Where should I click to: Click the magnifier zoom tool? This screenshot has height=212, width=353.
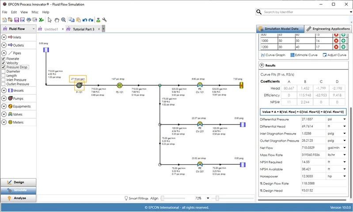(64, 20)
